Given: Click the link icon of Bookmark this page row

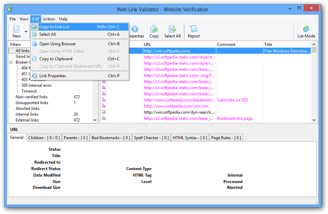Looking at the screenshot, I should pos(104,118).
